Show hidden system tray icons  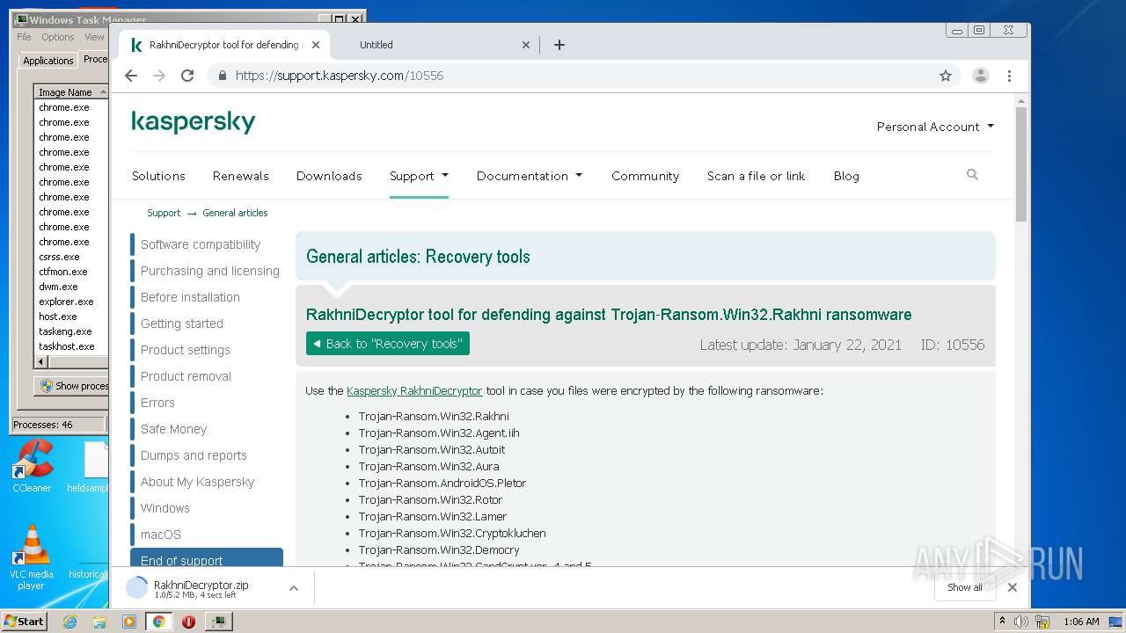pyautogui.click(x=1002, y=621)
